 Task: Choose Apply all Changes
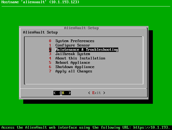(x=70, y=71)
